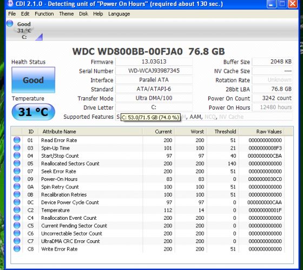Select the Reallocated Sectors Count attribute name

coord(70,164)
